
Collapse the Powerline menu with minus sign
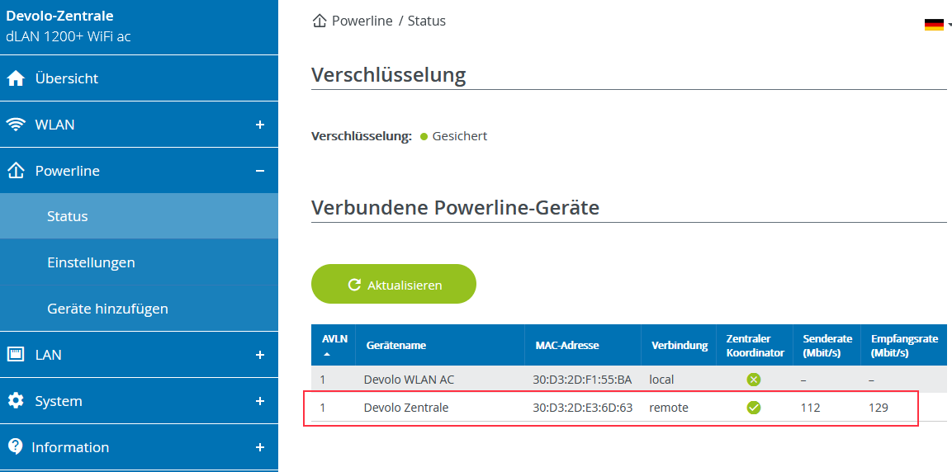tap(260, 171)
